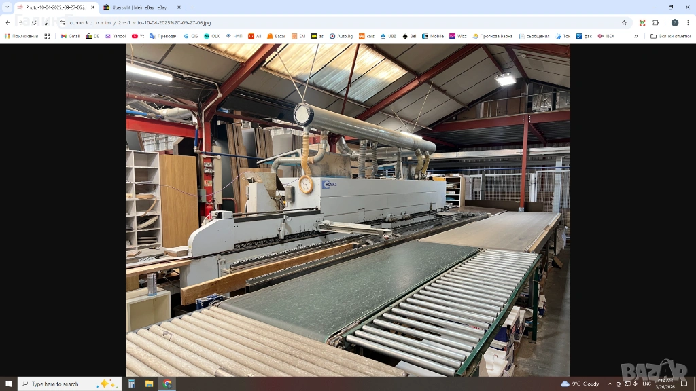Viewport: 696px width, 391px height.
Task: Expand the tab search dropdown arrow
Action: tap(7, 7)
